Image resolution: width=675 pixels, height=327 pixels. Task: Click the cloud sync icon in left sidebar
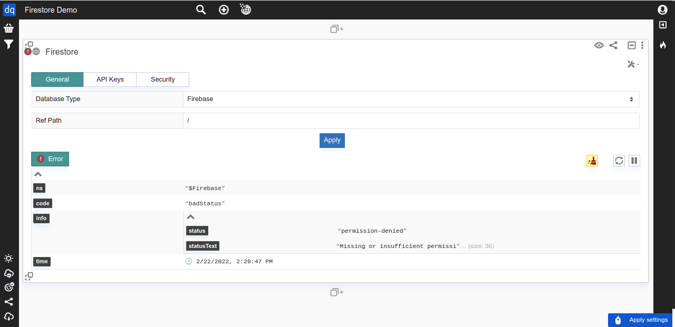click(x=8, y=273)
